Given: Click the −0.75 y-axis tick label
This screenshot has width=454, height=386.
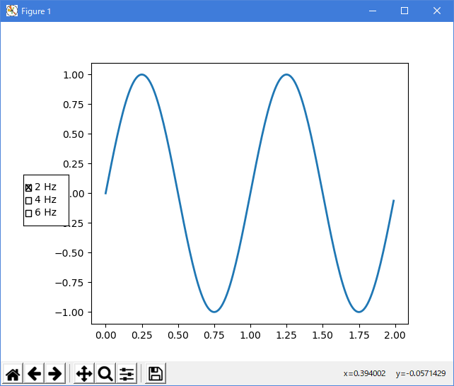Looking at the screenshot, I should click(69, 283).
